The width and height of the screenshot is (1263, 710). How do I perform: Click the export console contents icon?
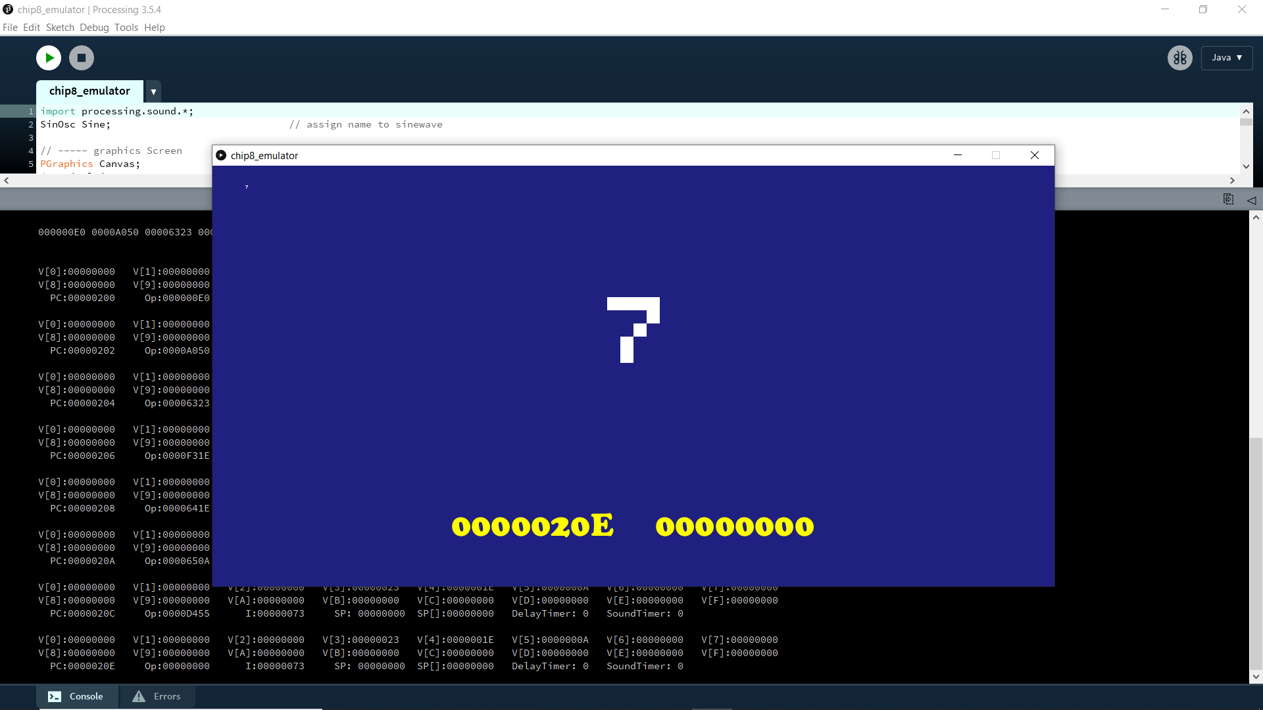pos(1229,199)
